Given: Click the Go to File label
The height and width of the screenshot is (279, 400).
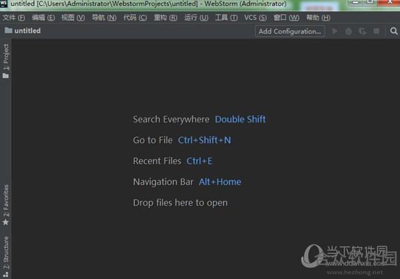Looking at the screenshot, I should pyautogui.click(x=153, y=140).
